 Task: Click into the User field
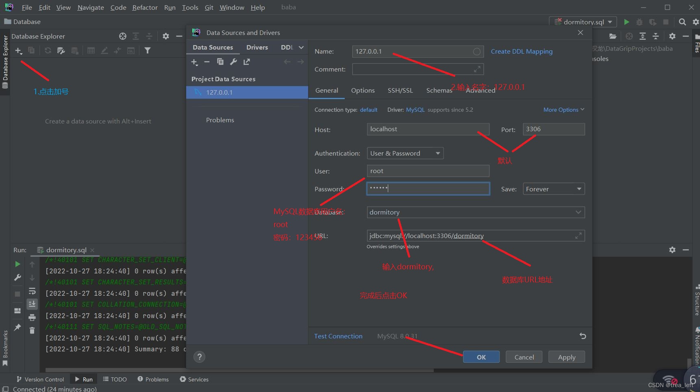(428, 171)
